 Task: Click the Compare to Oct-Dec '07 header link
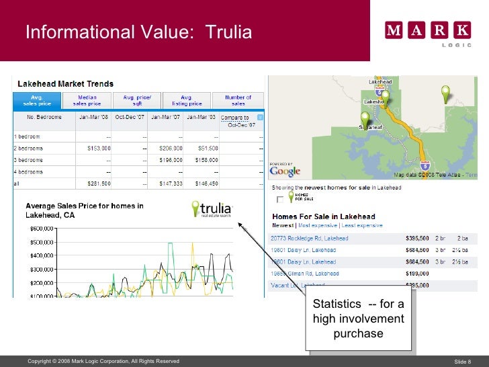(x=238, y=121)
